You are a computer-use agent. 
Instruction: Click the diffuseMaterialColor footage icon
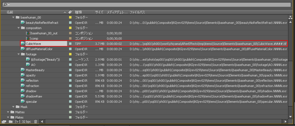click(x=23, y=49)
